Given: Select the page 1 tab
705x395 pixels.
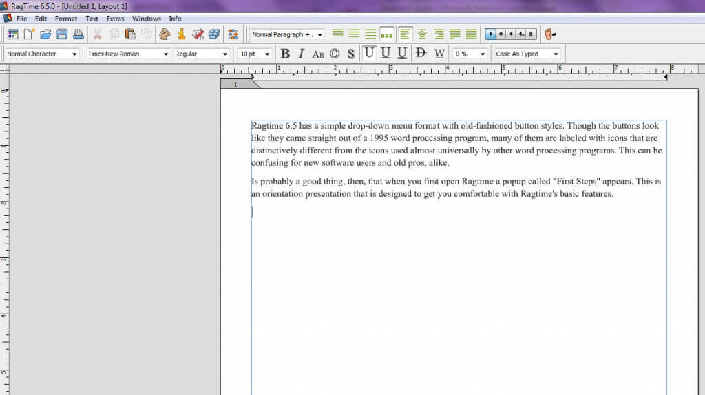Looking at the screenshot, I should point(235,84).
